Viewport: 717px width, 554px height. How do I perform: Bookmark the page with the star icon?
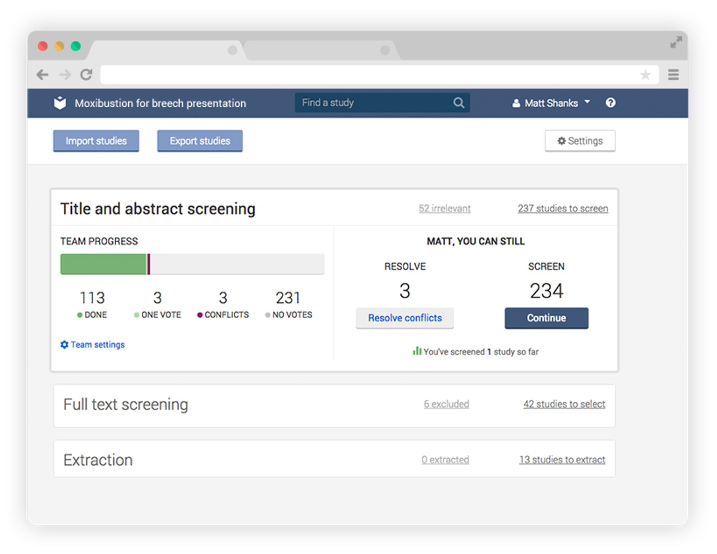pos(645,74)
